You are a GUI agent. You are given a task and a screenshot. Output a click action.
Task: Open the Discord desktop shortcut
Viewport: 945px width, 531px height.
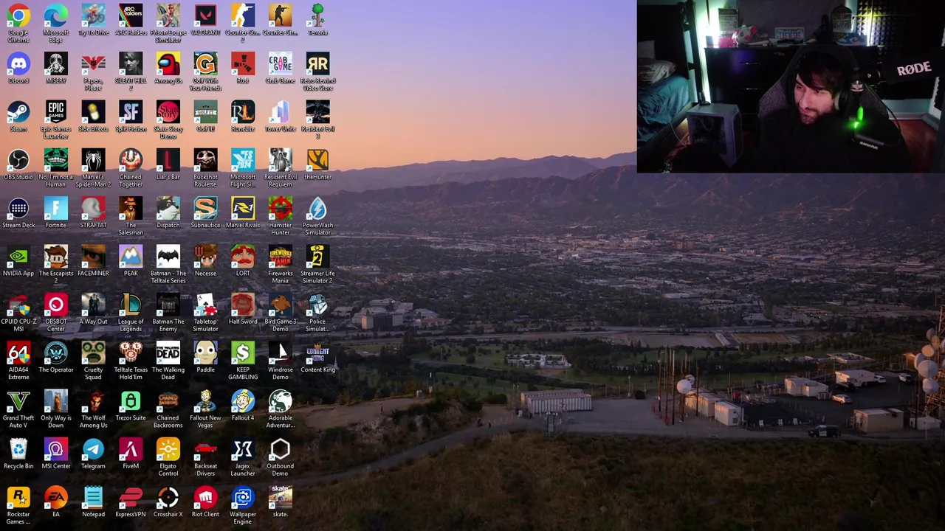click(18, 63)
